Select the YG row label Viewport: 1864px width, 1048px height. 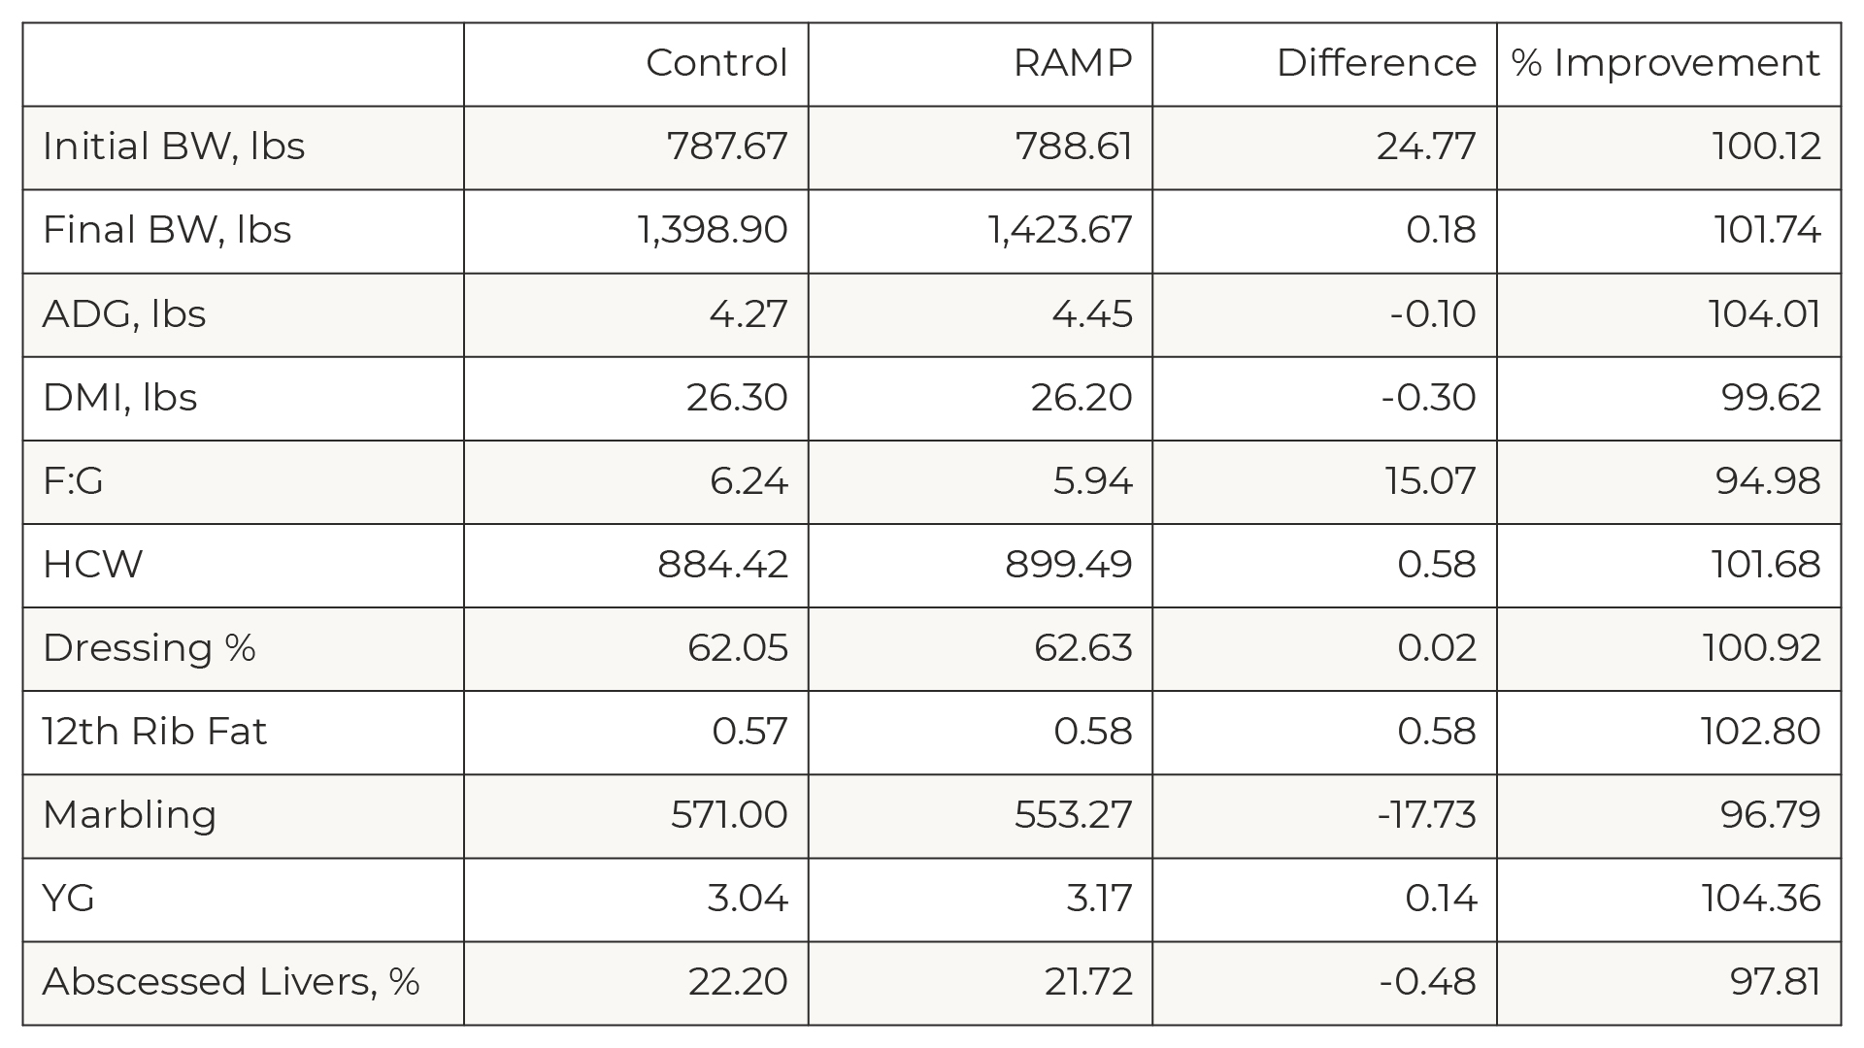pos(69,899)
